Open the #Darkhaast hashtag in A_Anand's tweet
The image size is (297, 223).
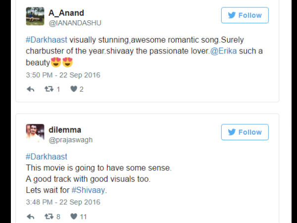pos(46,40)
